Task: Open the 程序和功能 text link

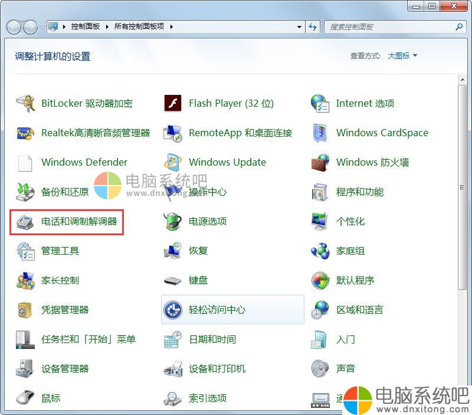Action: pos(360,192)
